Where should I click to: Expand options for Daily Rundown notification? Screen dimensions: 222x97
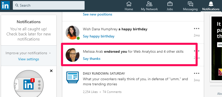coord(197,73)
